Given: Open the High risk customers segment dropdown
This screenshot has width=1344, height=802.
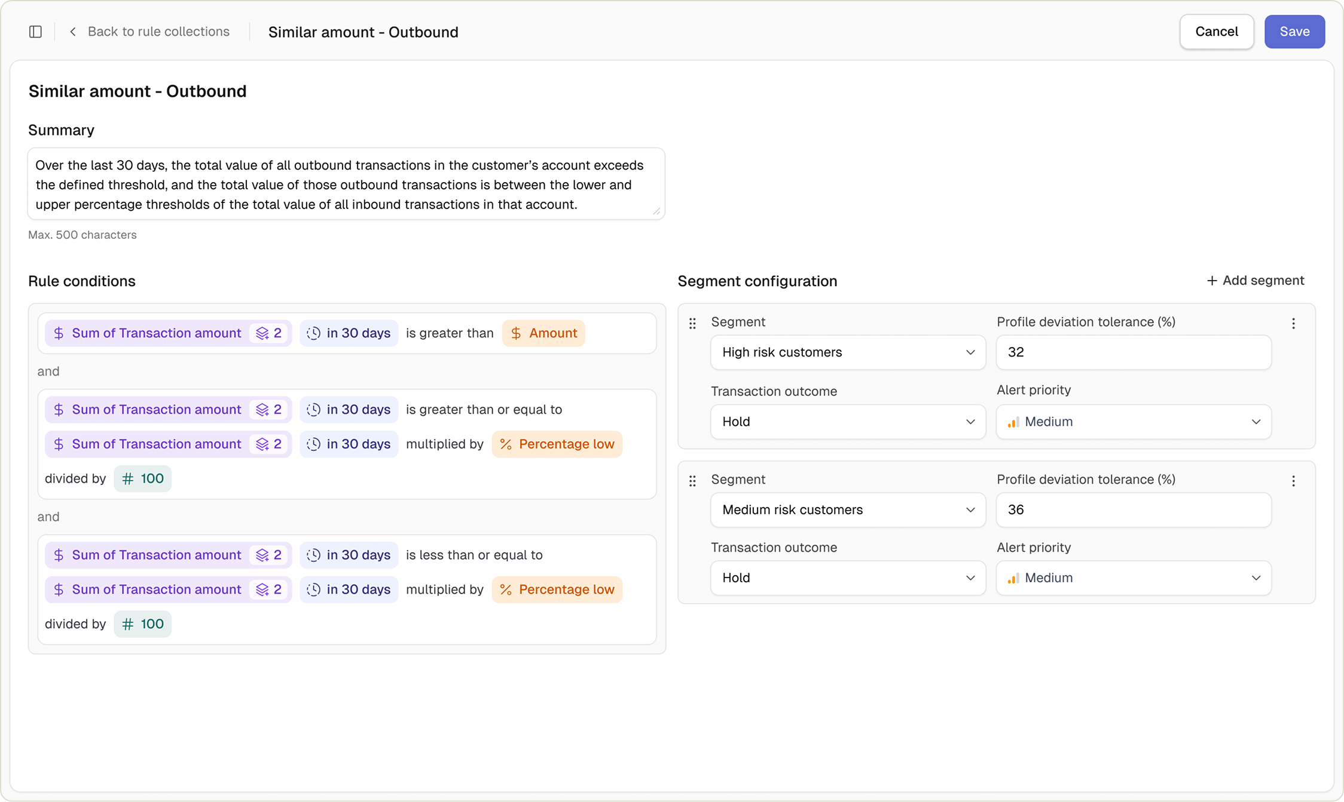Looking at the screenshot, I should 848,352.
